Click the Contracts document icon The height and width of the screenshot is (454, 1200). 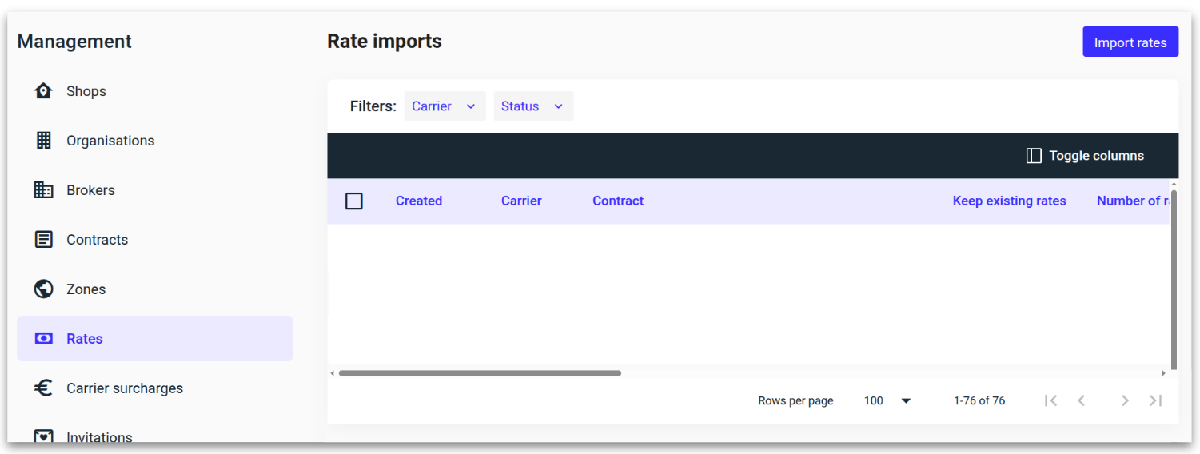43,240
